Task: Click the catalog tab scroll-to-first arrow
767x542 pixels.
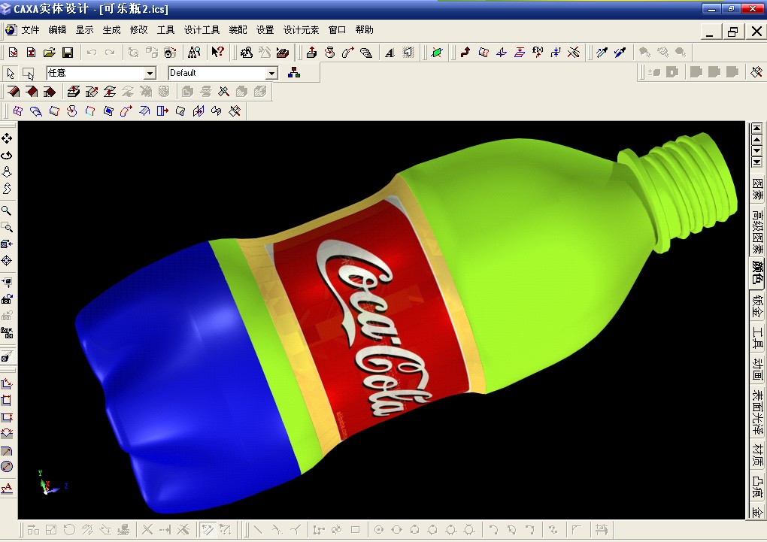Action: pos(756,128)
